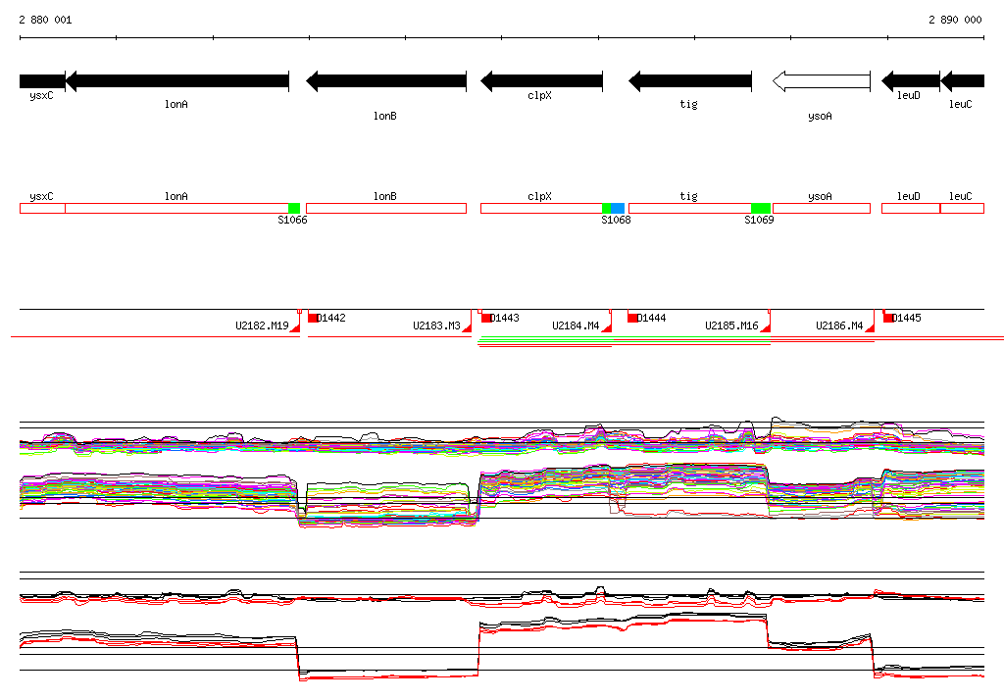Click the red-outlined lonB annotation box
The width and height of the screenshot is (1004, 700).
386,208
